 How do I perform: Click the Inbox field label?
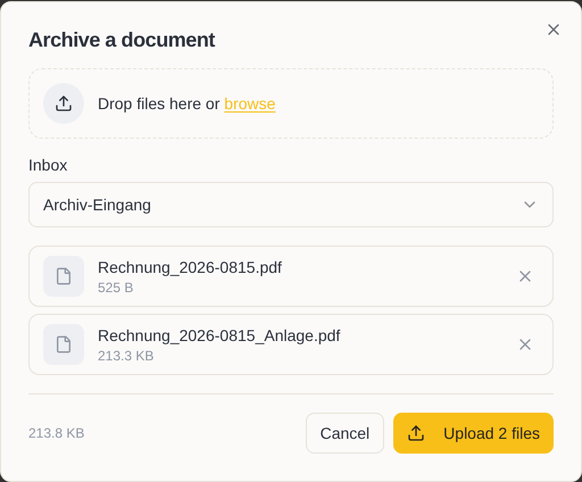pyautogui.click(x=48, y=165)
